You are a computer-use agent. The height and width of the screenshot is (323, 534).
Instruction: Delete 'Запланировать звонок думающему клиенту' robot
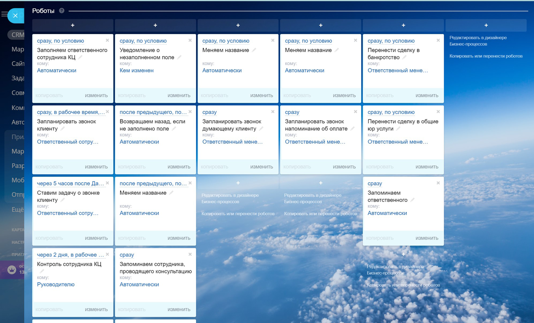coord(272,112)
